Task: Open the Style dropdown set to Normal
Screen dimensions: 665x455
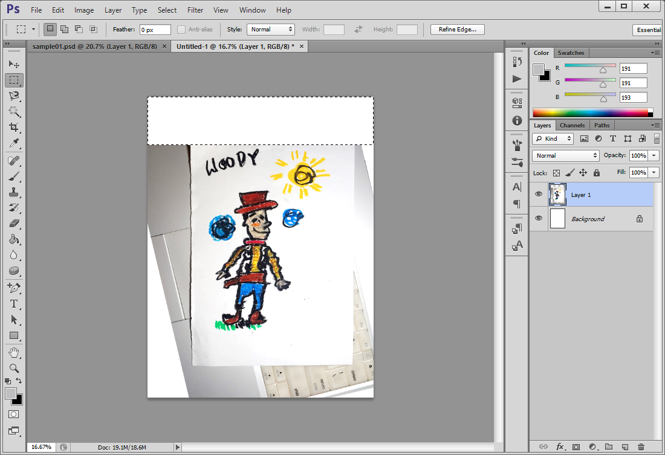Action: point(271,29)
